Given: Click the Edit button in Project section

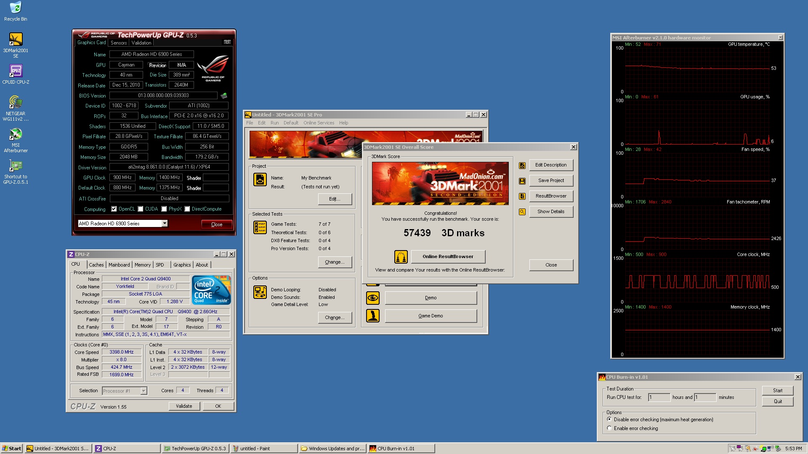Looking at the screenshot, I should pos(335,199).
